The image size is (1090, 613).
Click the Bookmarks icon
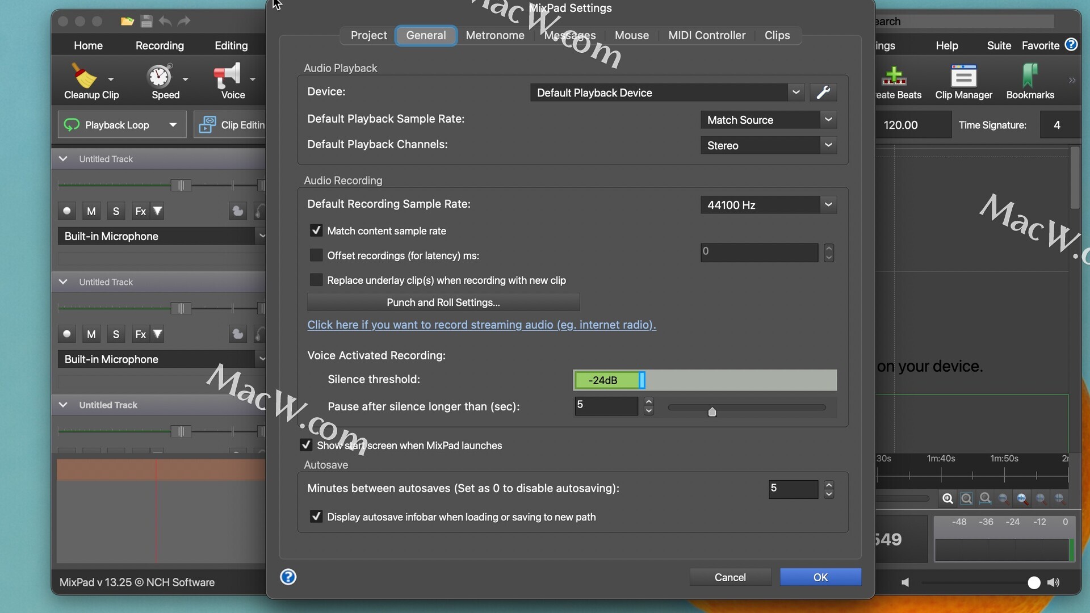(1030, 76)
